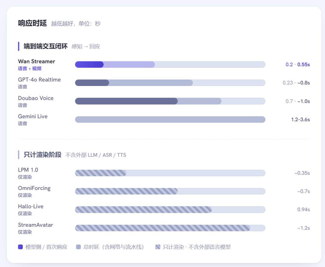The width and height of the screenshot is (325, 267).
Task: Click the 响应时延 chart title
Action: (32, 23)
